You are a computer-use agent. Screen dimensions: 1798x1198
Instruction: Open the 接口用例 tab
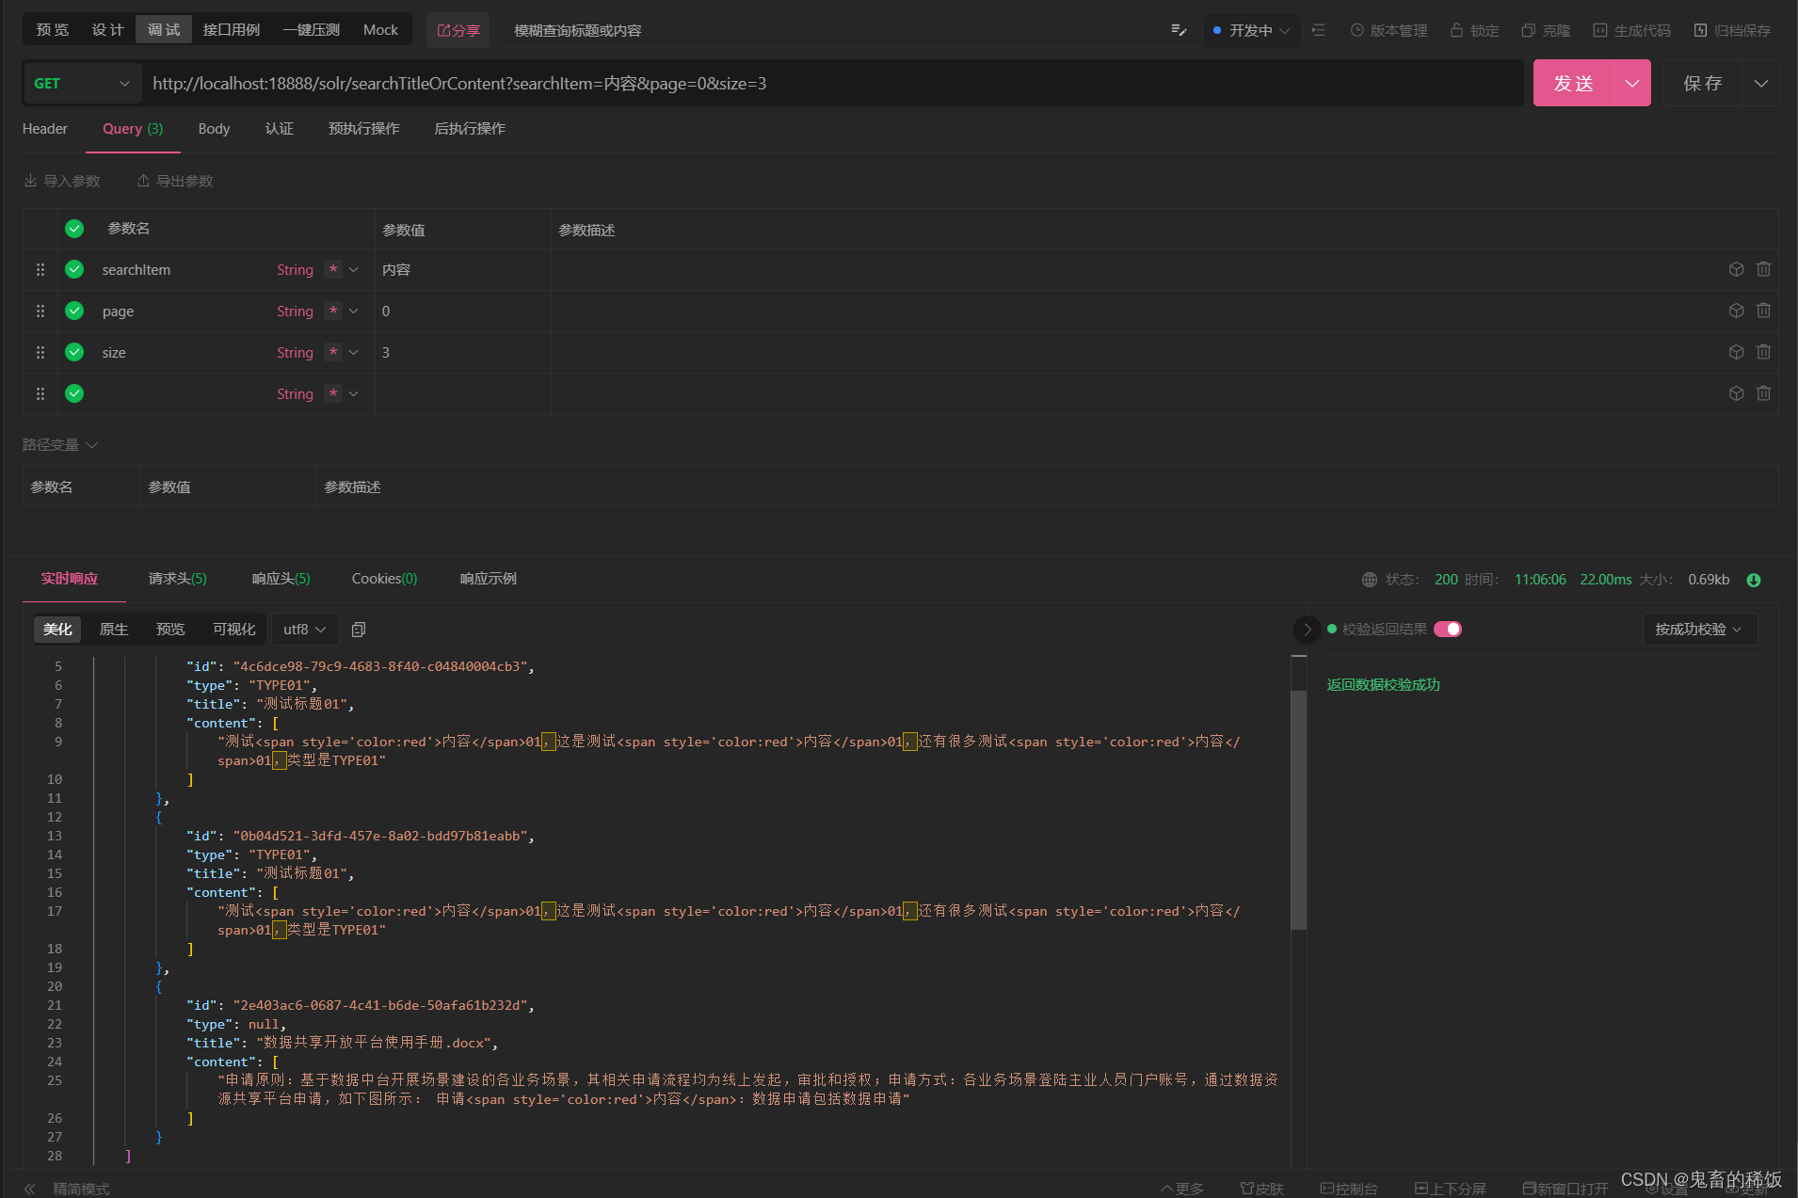(232, 30)
